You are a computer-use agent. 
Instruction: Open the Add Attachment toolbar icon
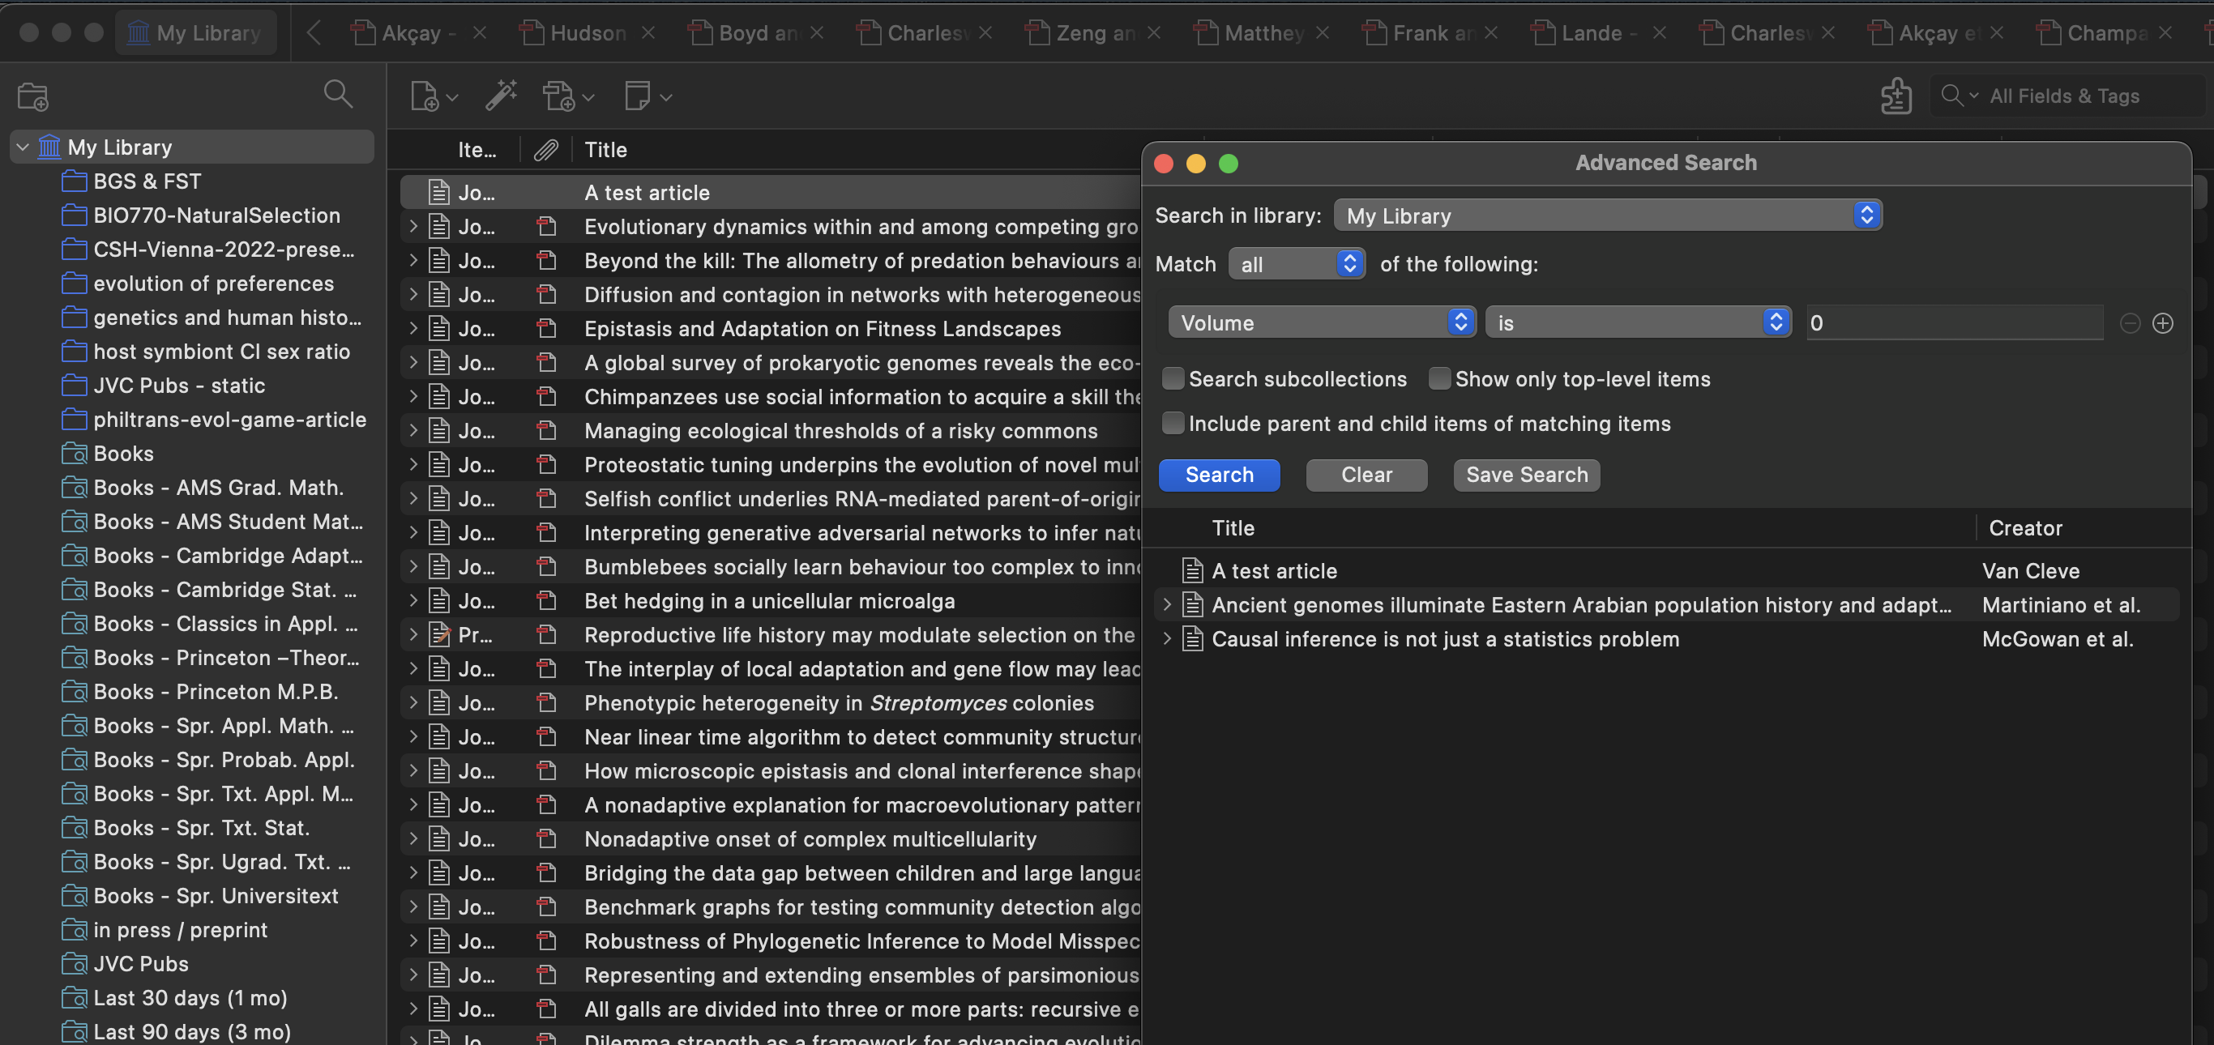559,96
